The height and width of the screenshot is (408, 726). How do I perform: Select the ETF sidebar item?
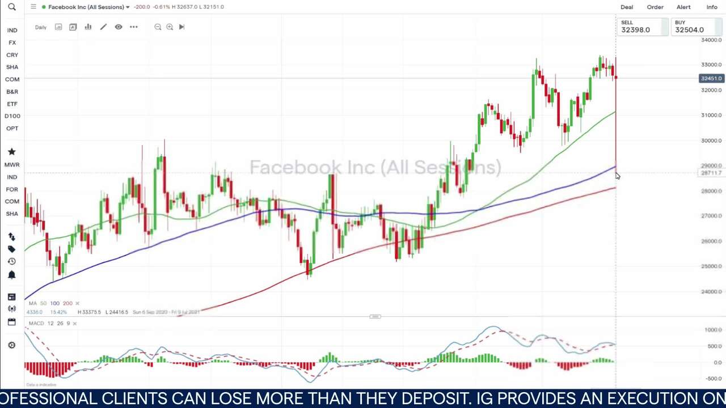click(x=12, y=104)
